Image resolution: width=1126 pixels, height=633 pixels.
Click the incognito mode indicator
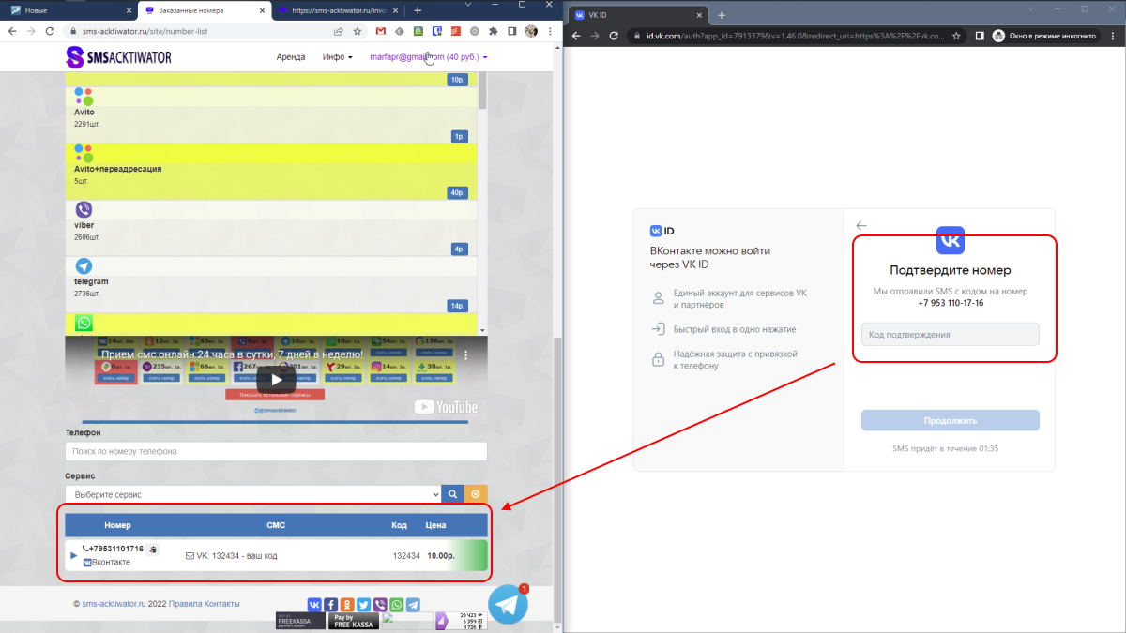coord(1045,37)
